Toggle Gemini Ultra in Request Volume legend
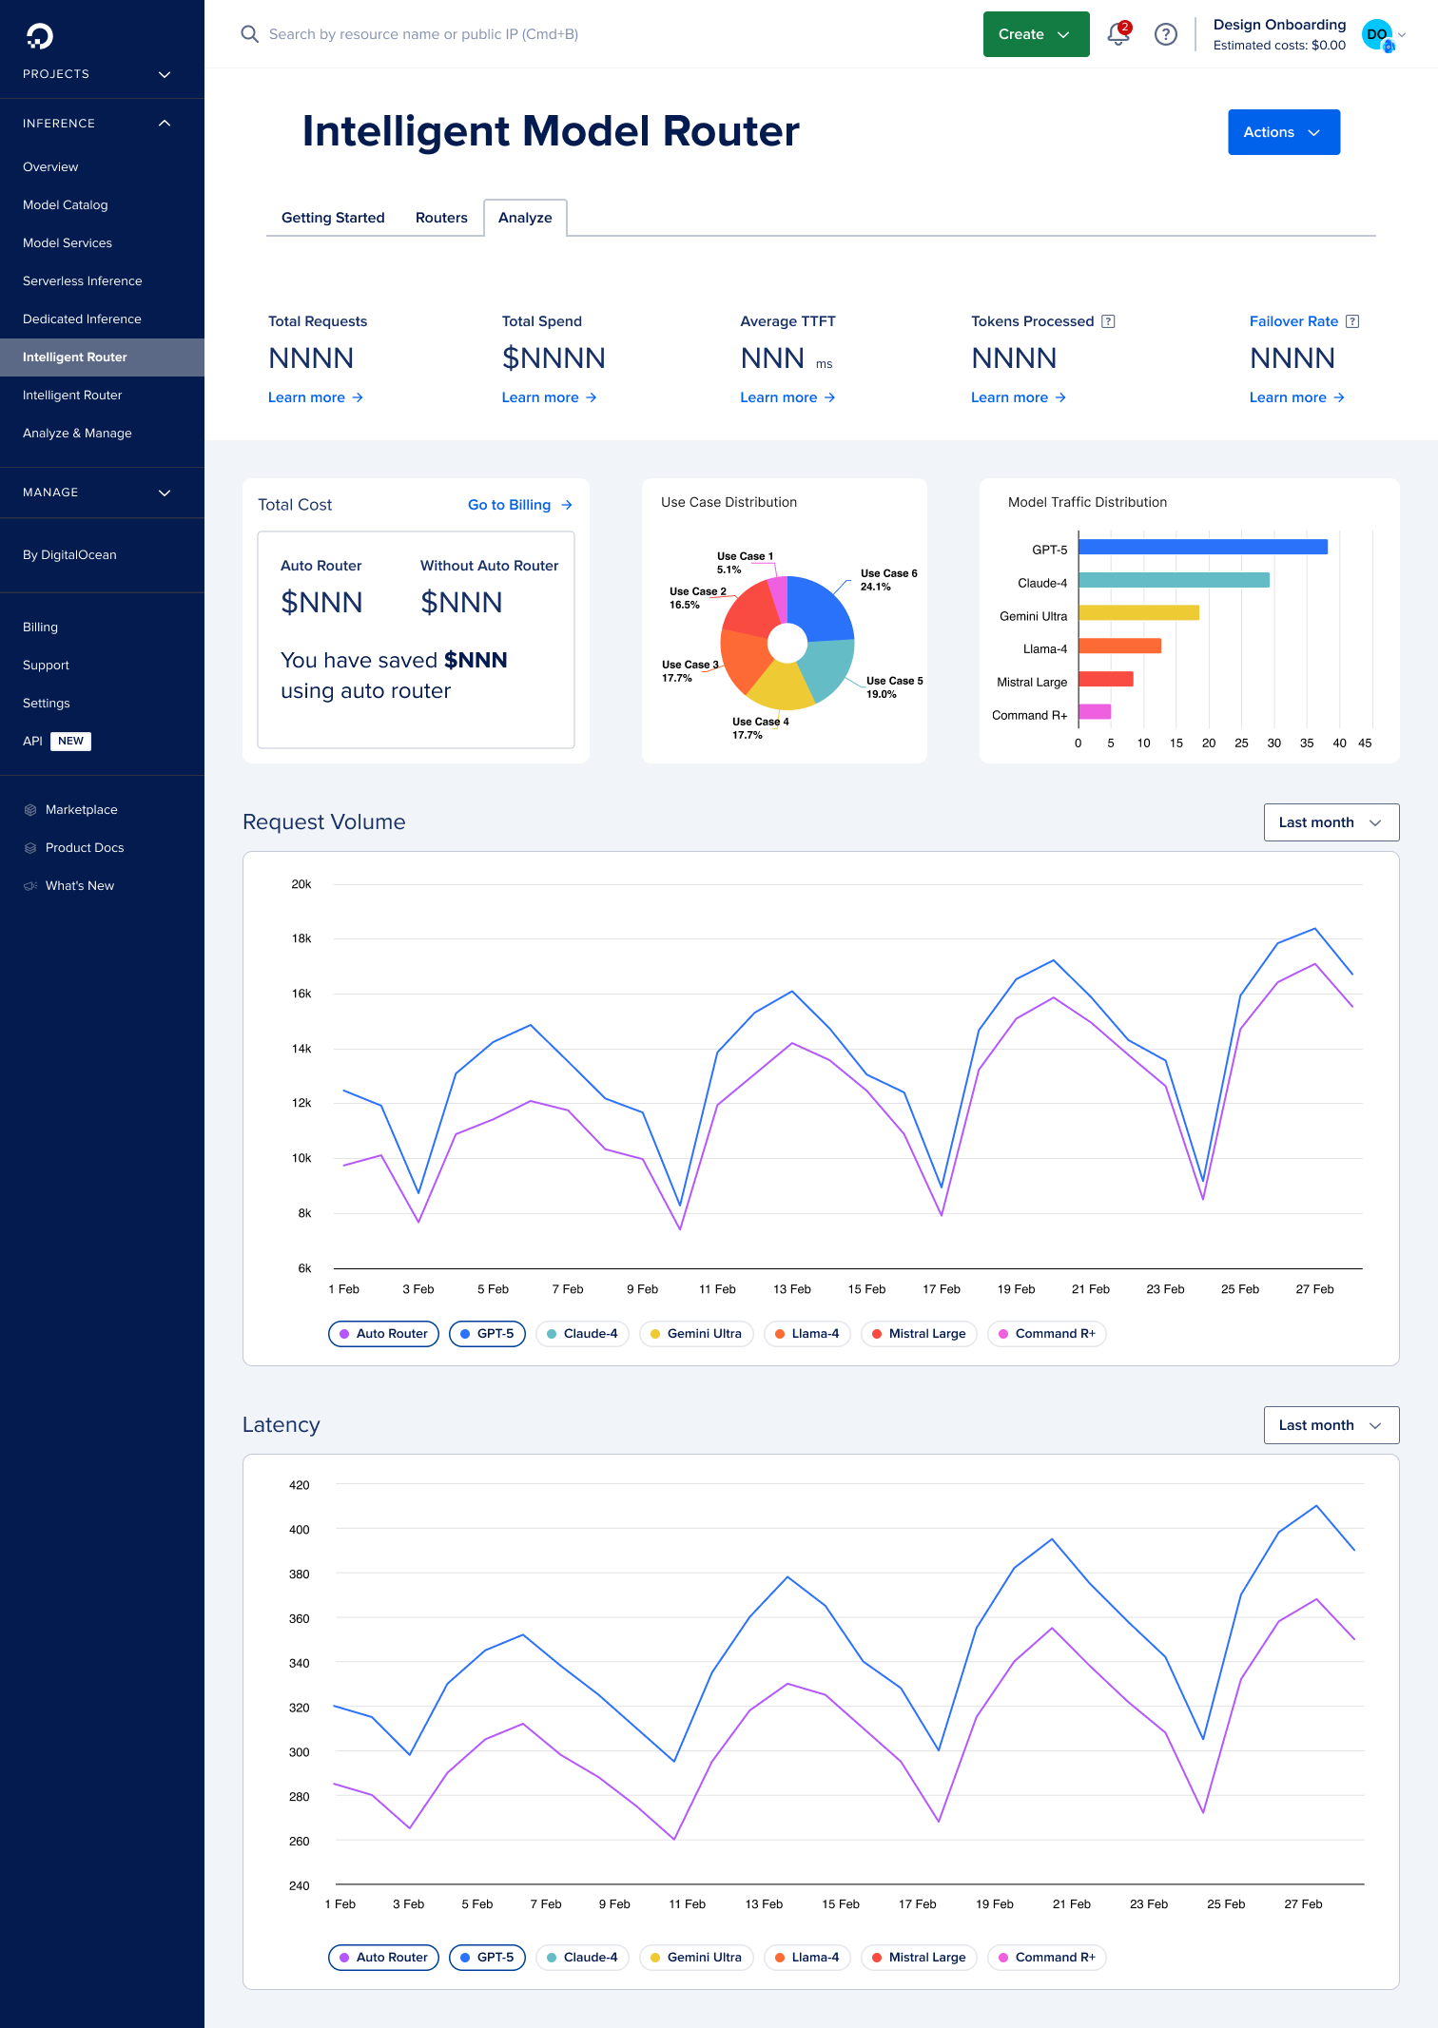The image size is (1438, 2028). click(696, 1334)
